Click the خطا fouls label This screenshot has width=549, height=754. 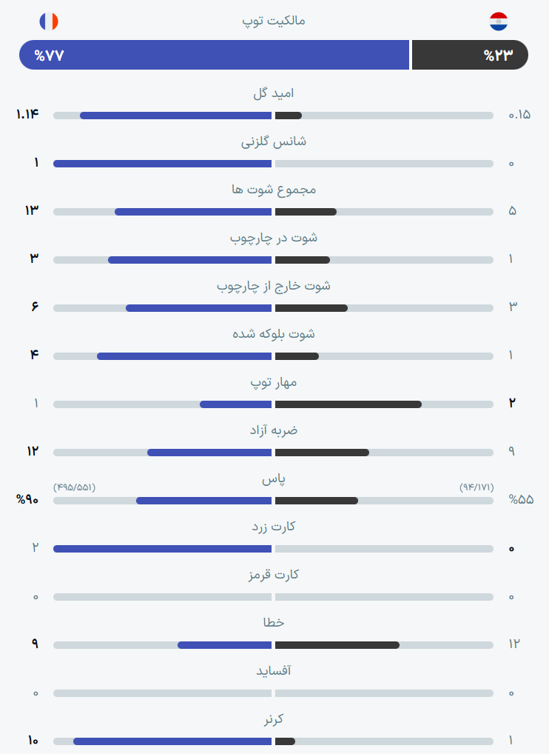tap(273, 623)
